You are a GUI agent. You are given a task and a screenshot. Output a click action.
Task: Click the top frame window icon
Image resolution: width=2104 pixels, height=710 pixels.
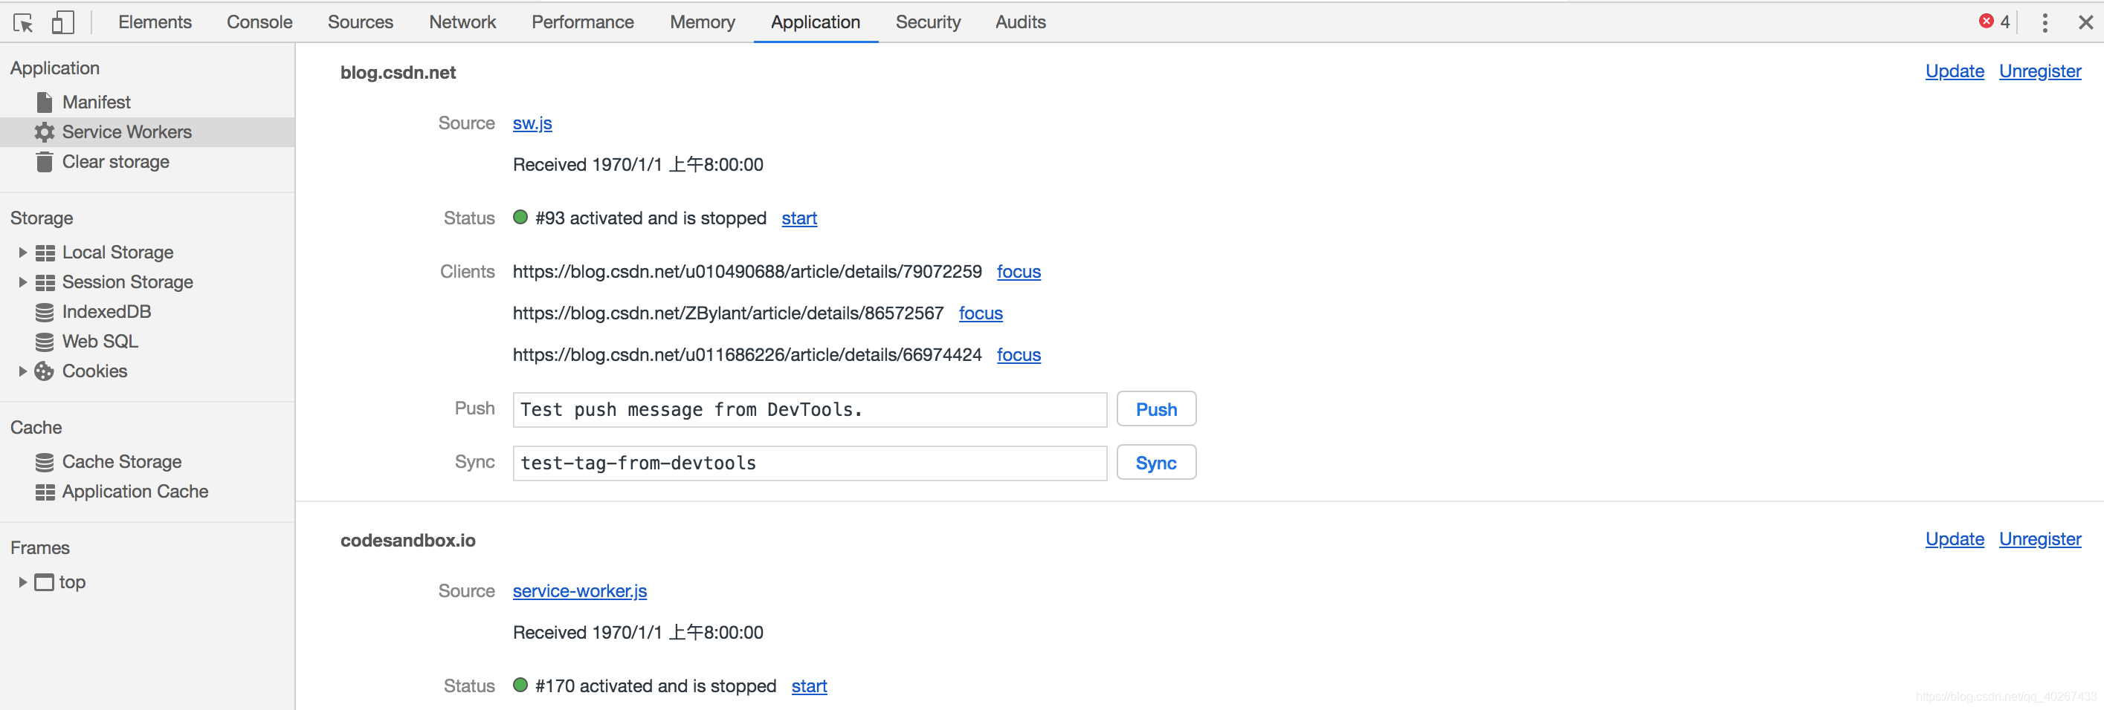coord(44,583)
